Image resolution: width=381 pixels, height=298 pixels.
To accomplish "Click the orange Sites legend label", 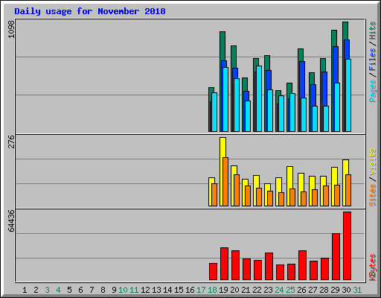I will pyautogui.click(x=372, y=195).
